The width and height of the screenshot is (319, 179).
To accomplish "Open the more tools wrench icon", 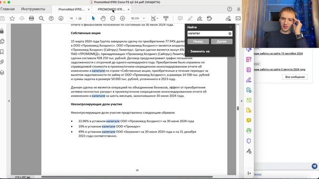I will pos(249,151).
